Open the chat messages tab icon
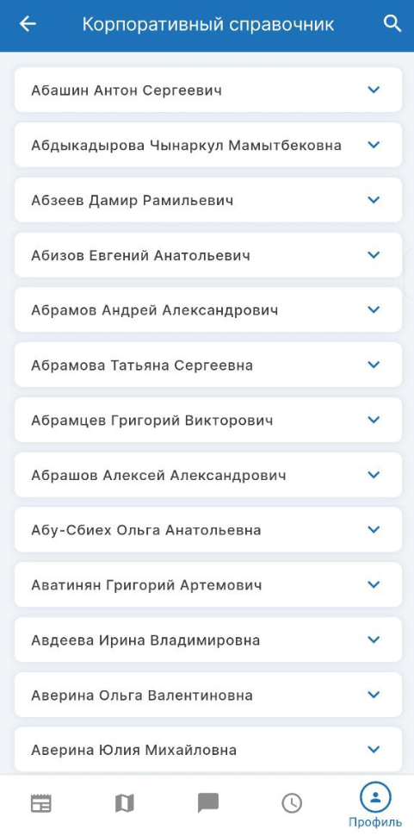The height and width of the screenshot is (836, 414). [x=208, y=803]
